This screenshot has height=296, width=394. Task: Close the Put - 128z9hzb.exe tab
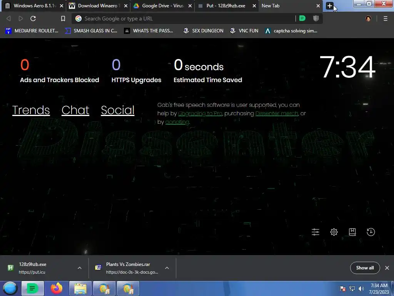point(254,6)
